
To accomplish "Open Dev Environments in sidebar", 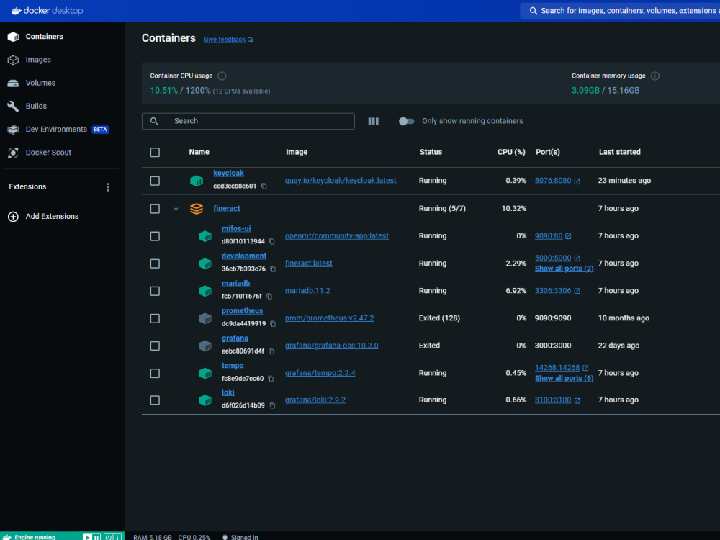I will 56,130.
